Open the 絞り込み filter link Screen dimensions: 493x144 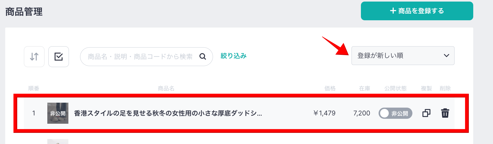[x=233, y=56]
